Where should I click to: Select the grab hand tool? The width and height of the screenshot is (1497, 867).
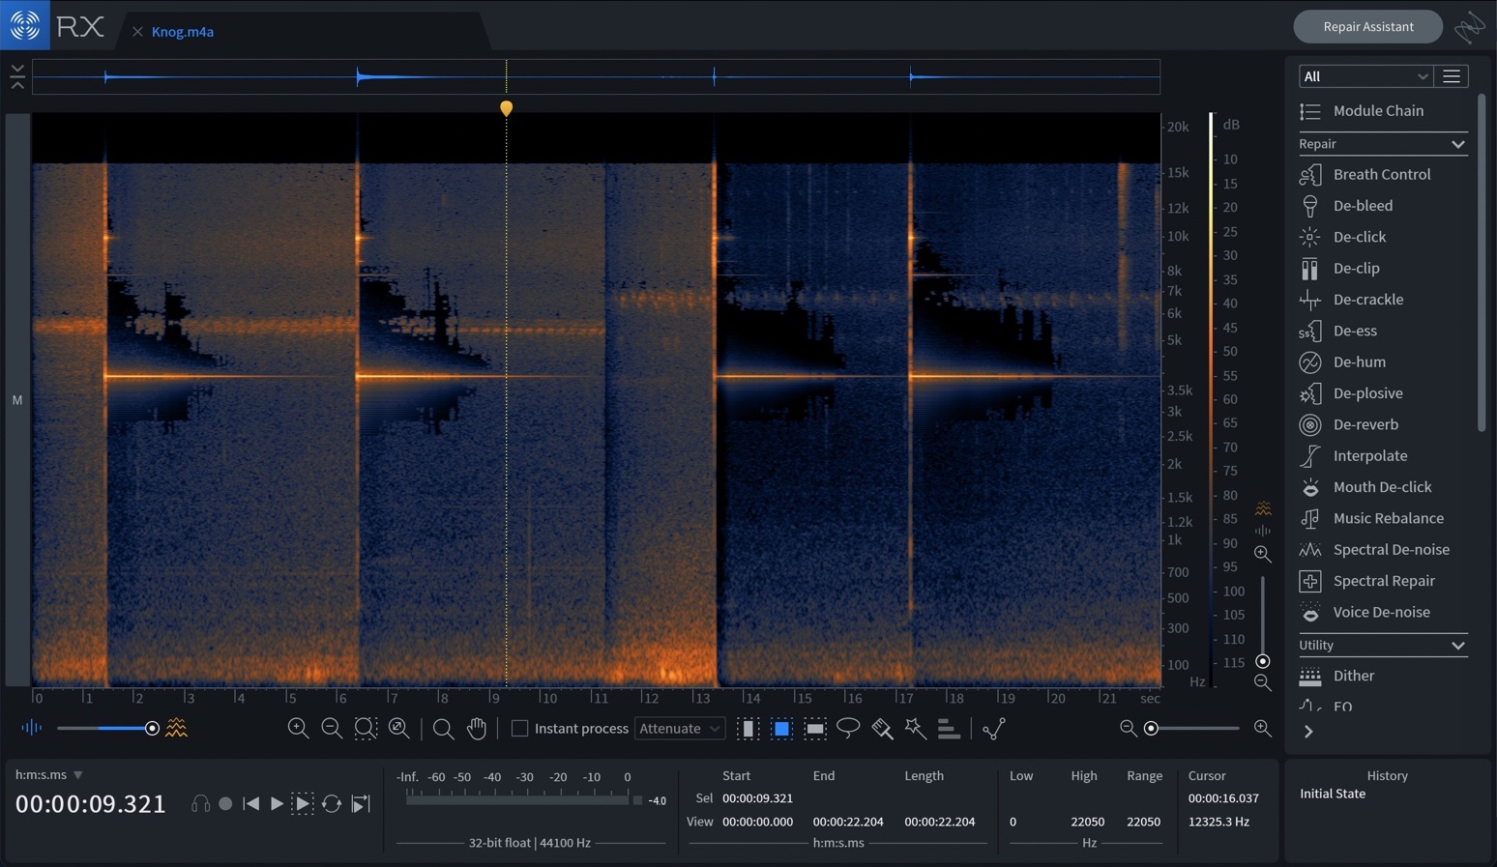click(x=477, y=729)
